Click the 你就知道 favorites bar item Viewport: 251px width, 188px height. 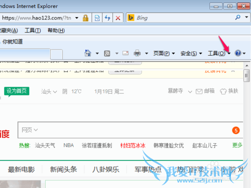(x=13, y=42)
